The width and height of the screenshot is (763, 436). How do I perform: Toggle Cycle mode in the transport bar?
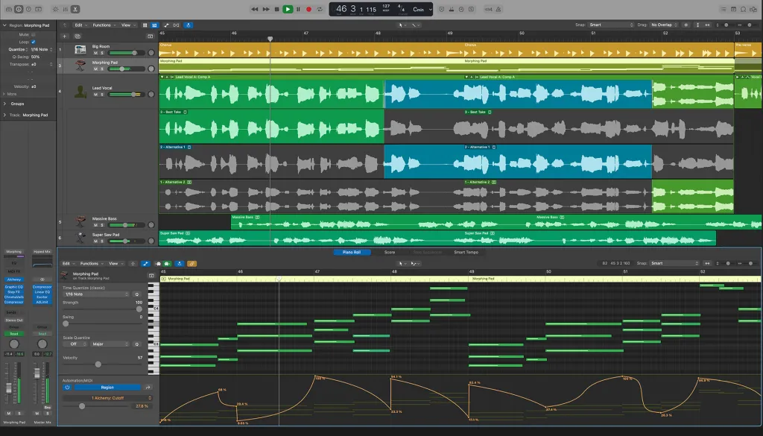[x=319, y=9]
